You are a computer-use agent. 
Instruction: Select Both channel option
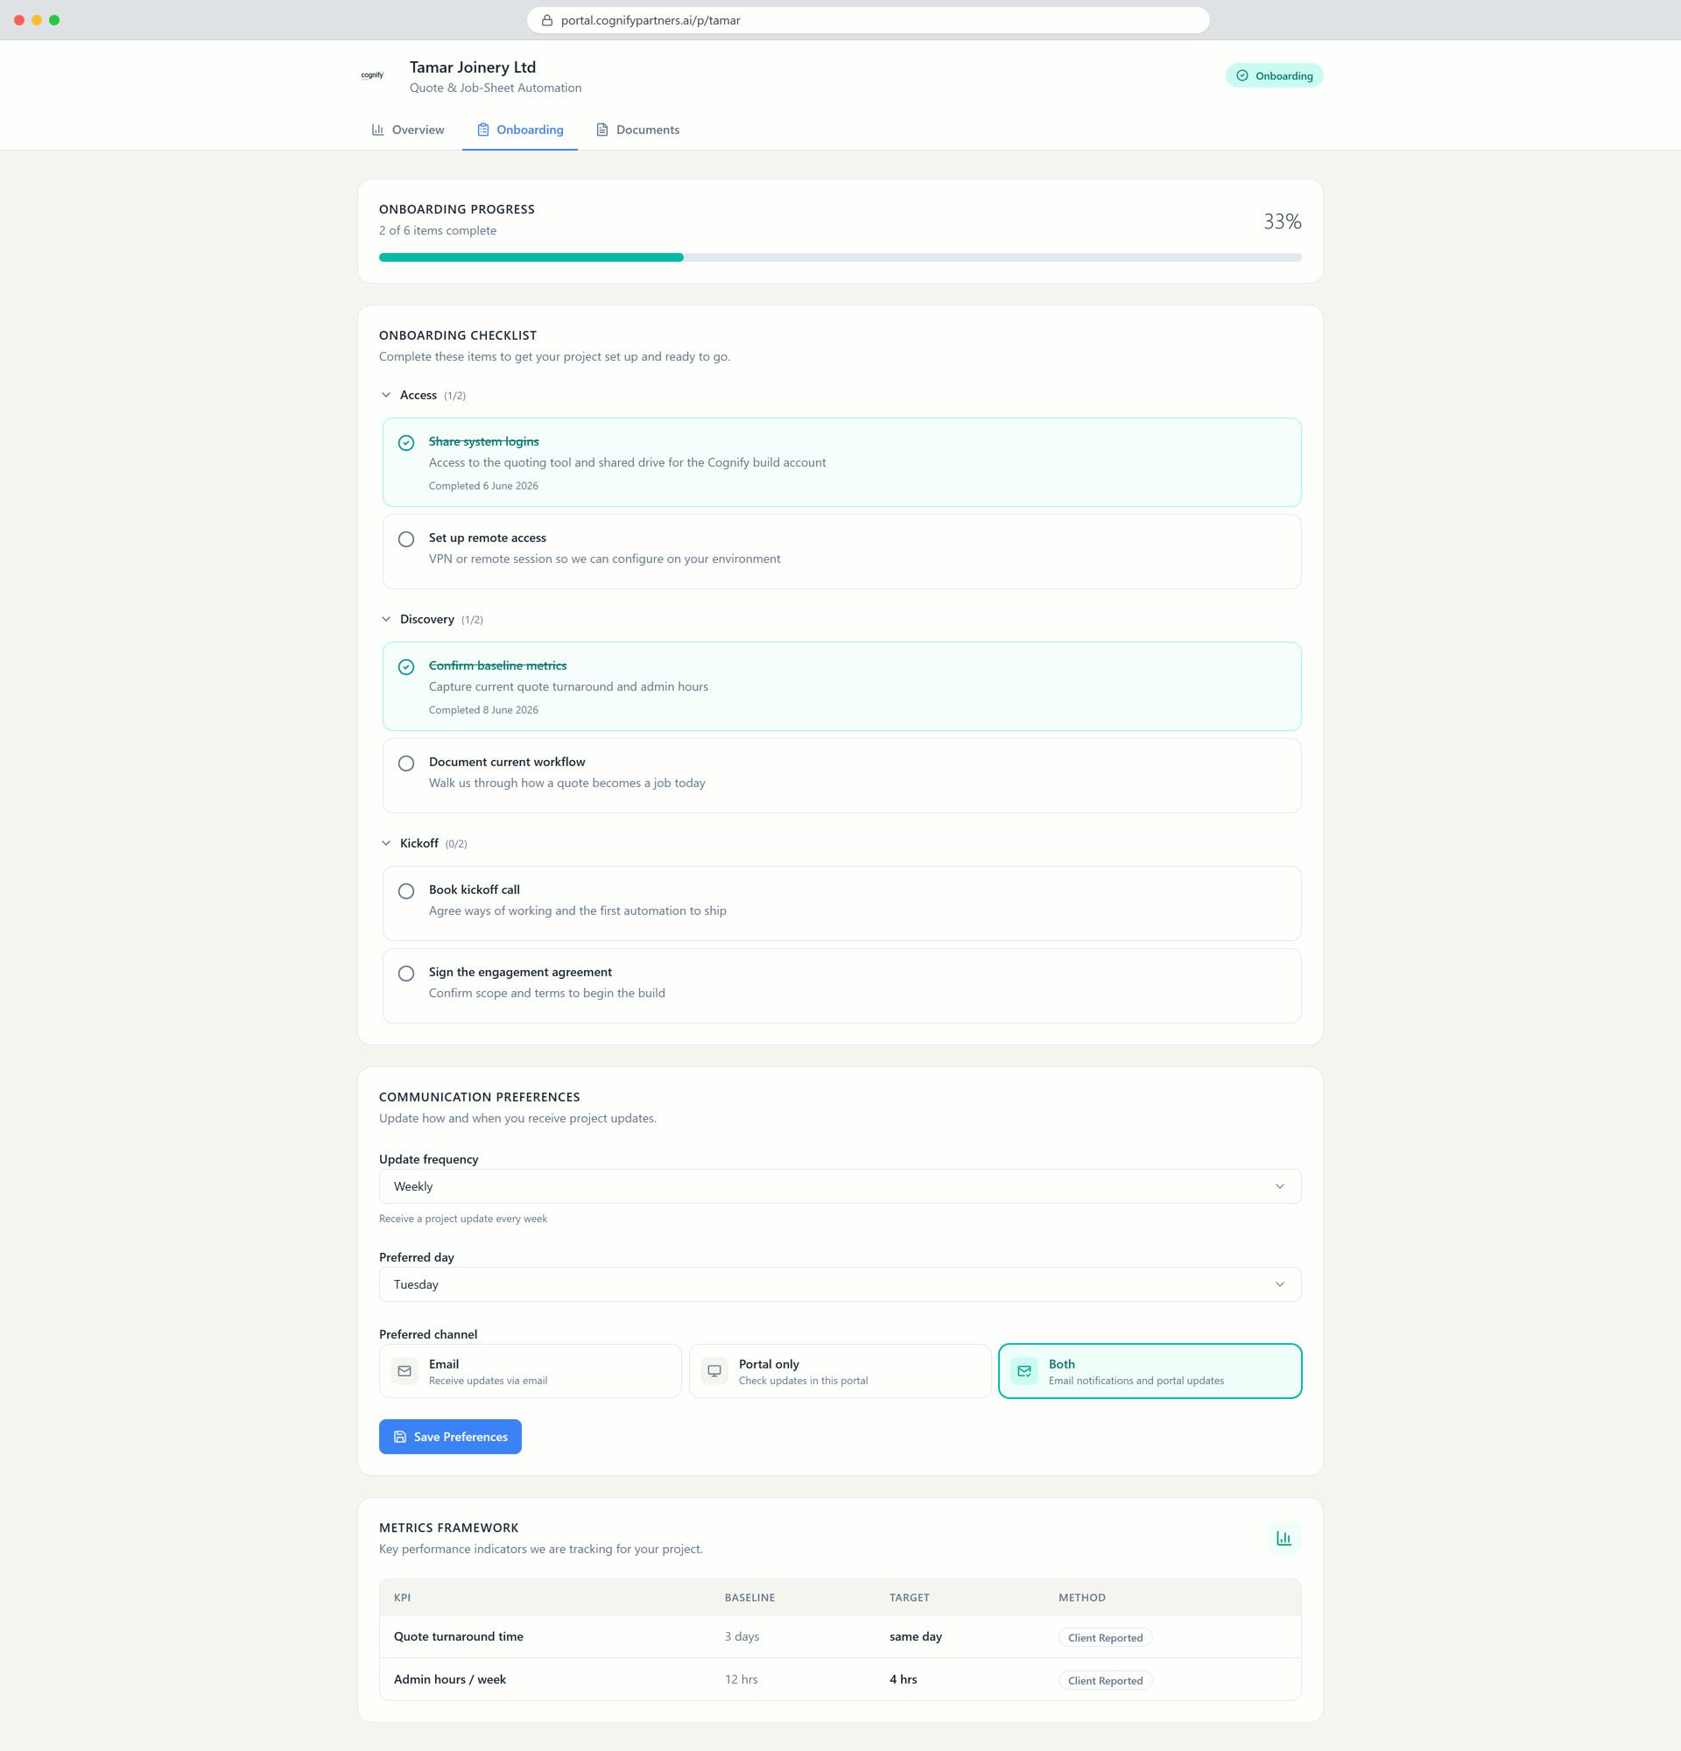point(1150,1370)
